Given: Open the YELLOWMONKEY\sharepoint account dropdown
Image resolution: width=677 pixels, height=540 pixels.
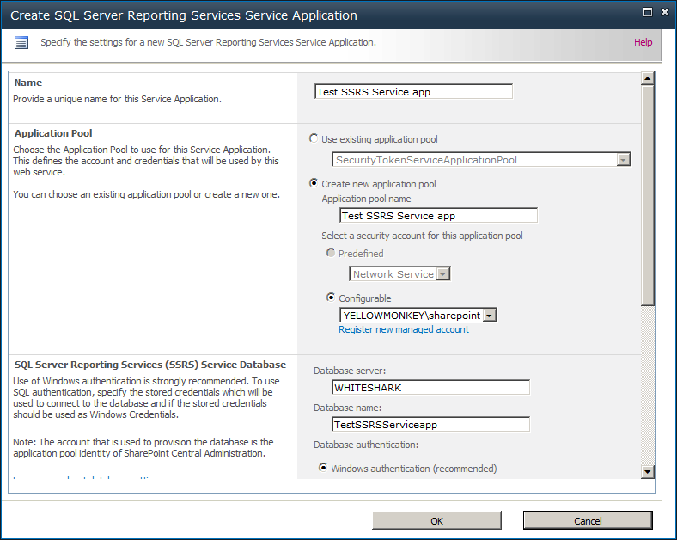Looking at the screenshot, I should coord(418,316).
